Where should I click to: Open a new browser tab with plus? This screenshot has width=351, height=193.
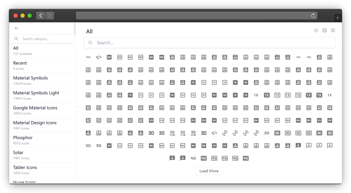[x=338, y=18]
